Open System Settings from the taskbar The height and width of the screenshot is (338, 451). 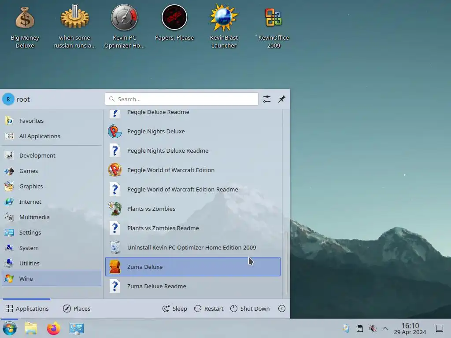pos(77,329)
